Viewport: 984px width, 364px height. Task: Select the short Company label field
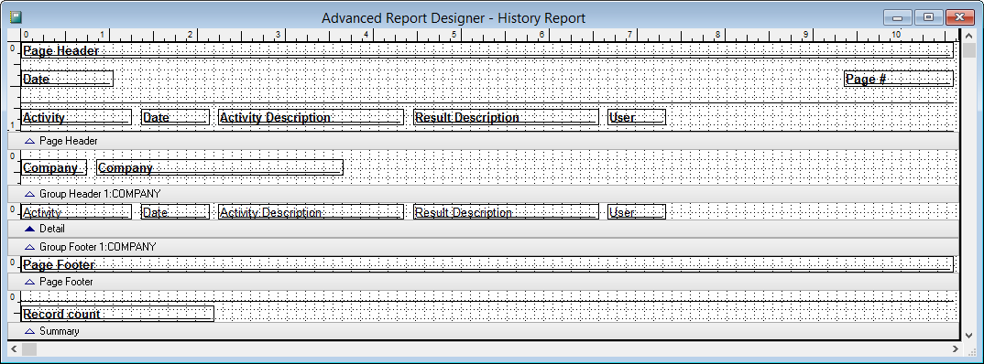coord(54,168)
